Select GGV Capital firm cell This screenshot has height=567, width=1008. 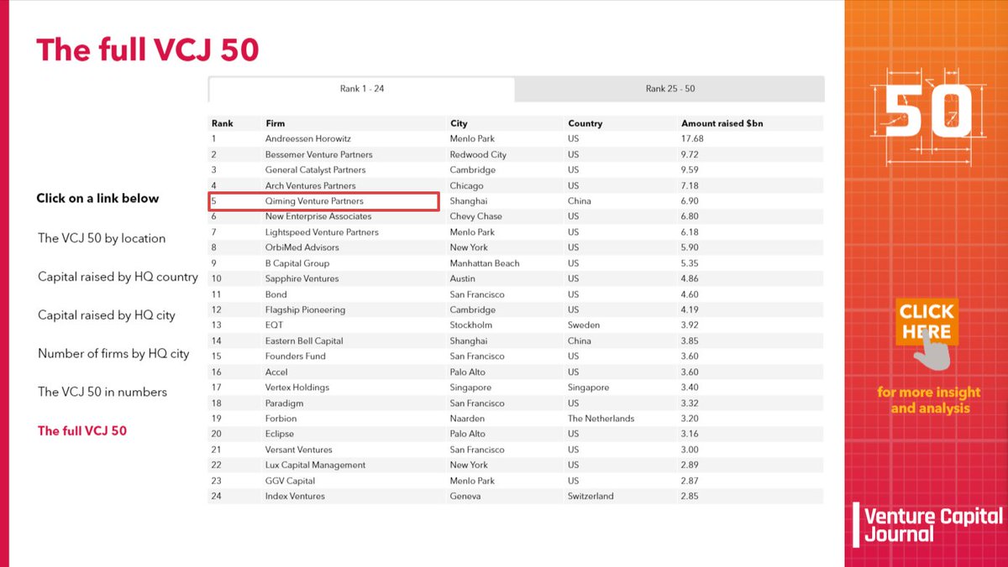(291, 481)
